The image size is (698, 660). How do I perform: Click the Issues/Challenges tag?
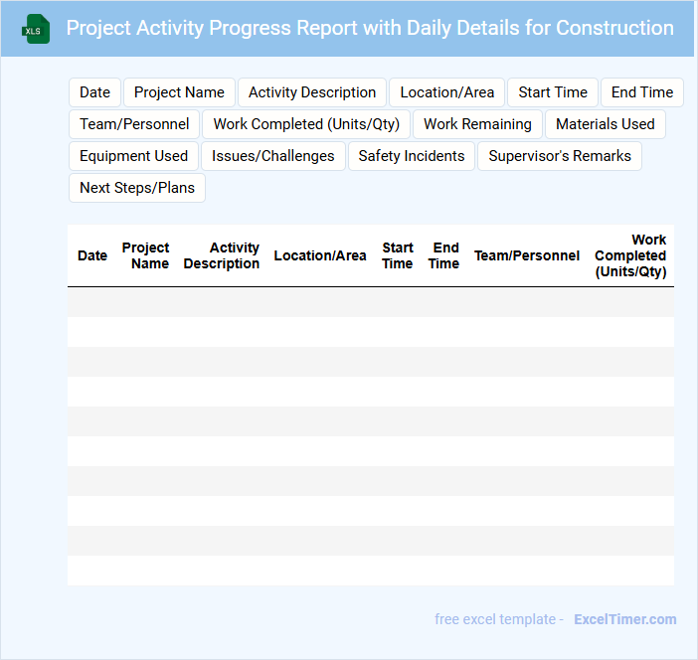[x=272, y=156]
